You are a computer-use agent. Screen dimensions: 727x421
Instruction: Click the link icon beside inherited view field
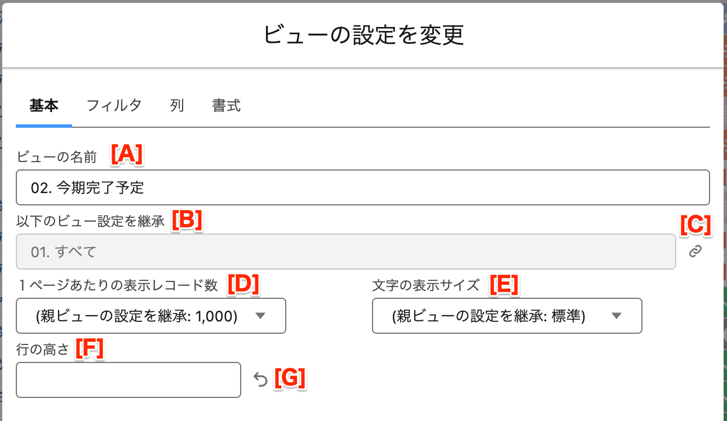coord(695,252)
